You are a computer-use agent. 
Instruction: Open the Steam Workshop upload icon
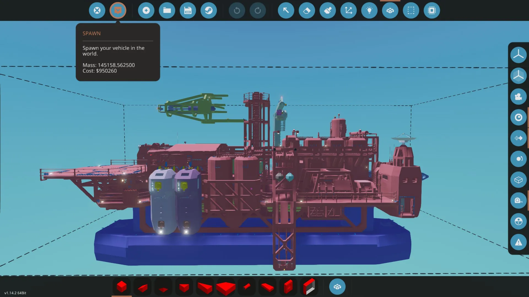click(209, 10)
